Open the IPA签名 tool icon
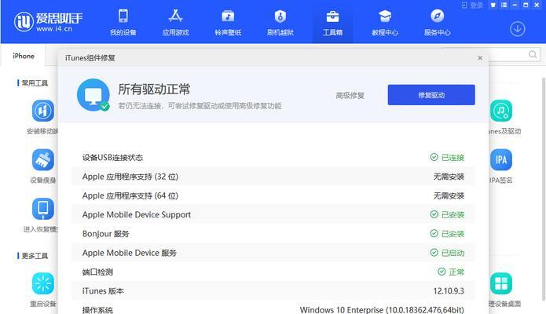The height and width of the screenshot is (314, 546). pyautogui.click(x=501, y=160)
